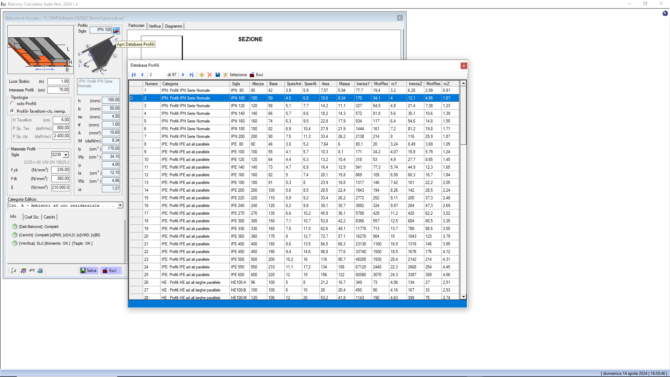Click Luce Sbalzo input field
Viewport: 670px width, 377px height.
click(59, 81)
